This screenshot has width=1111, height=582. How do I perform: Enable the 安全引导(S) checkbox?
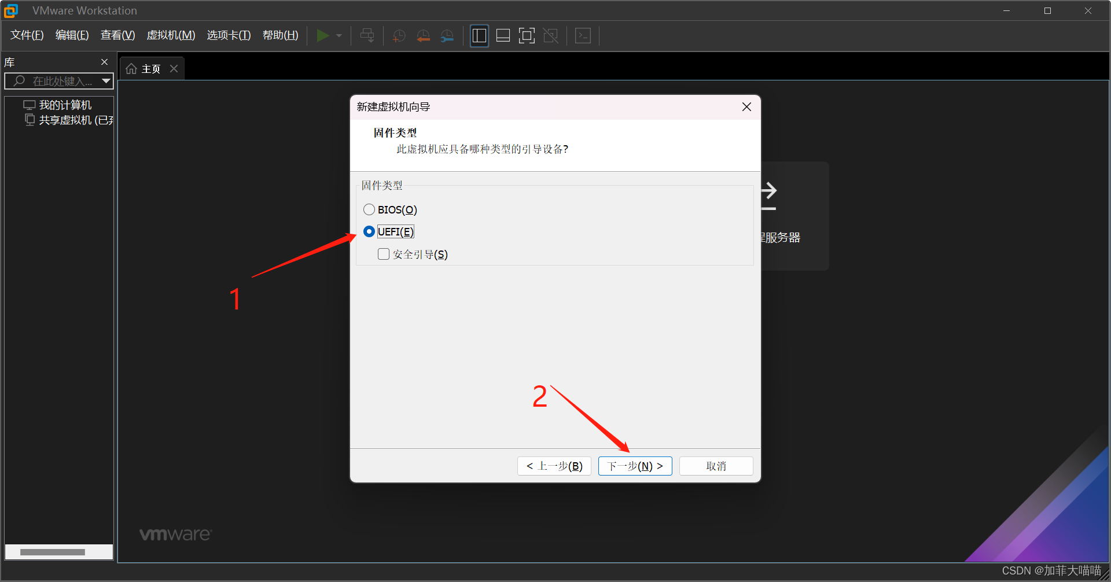pyautogui.click(x=383, y=254)
